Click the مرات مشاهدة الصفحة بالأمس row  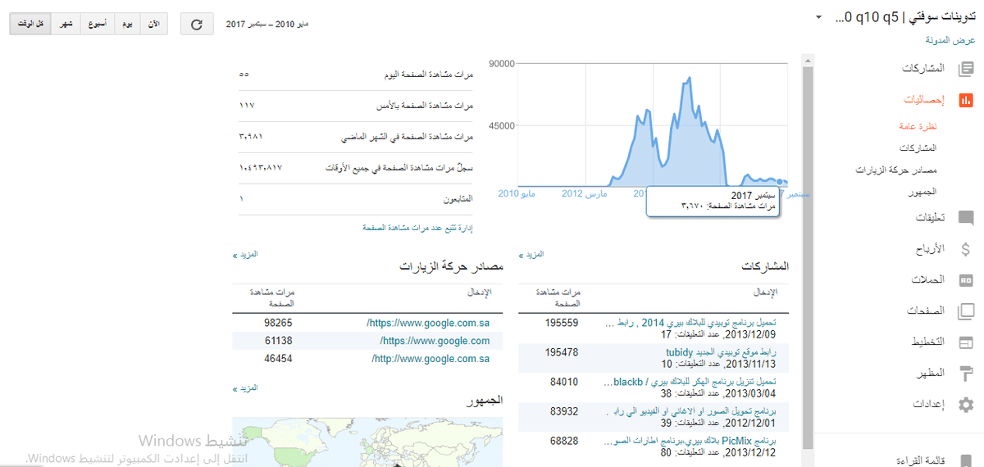click(x=357, y=106)
